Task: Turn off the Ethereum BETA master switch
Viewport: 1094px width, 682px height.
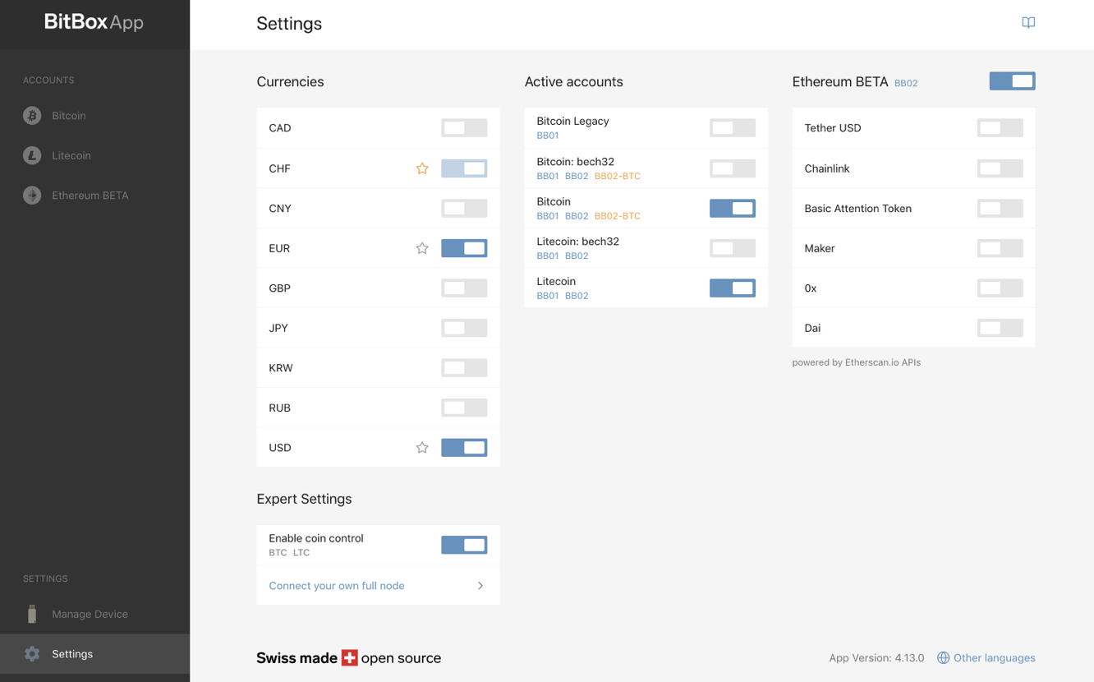Action: [1012, 81]
